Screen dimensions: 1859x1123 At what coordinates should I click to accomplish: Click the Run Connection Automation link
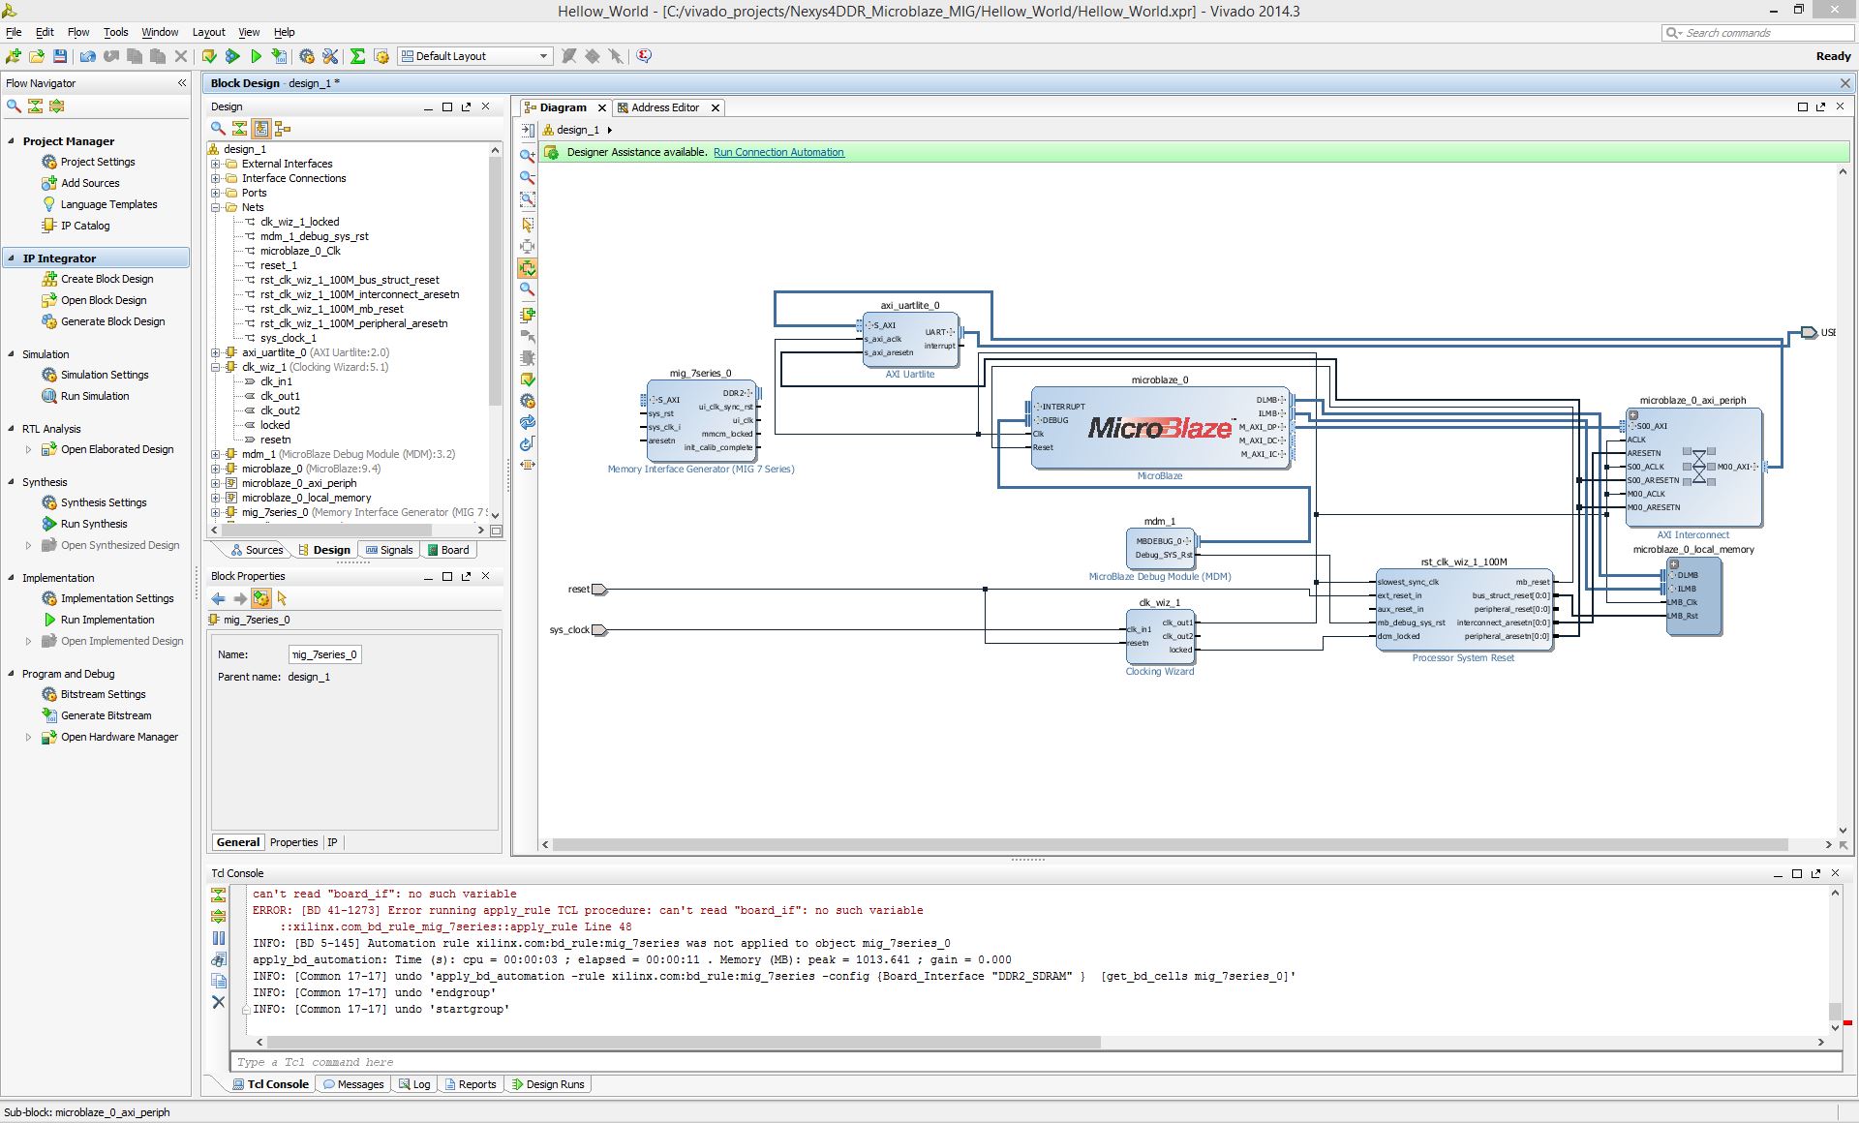pos(778,152)
